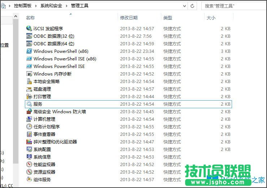Select the 磁盘清理 entry name

(42, 89)
